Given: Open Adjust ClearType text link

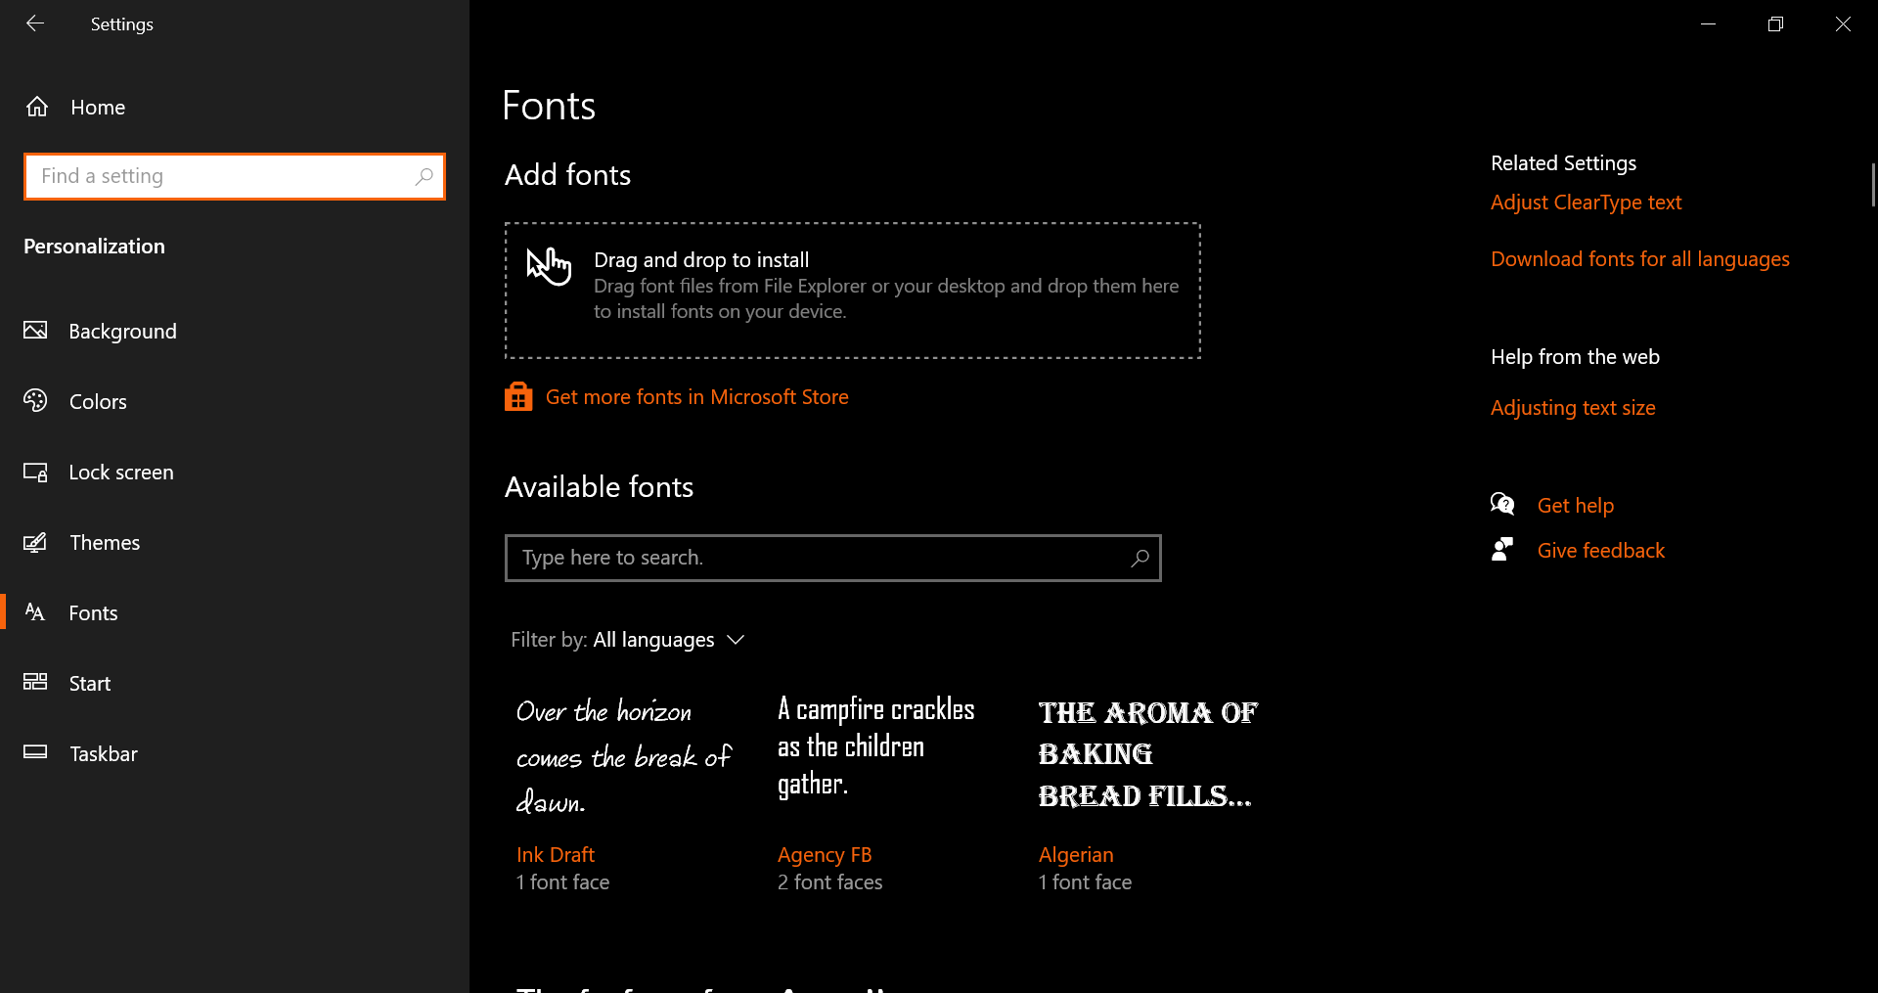Looking at the screenshot, I should (x=1586, y=203).
